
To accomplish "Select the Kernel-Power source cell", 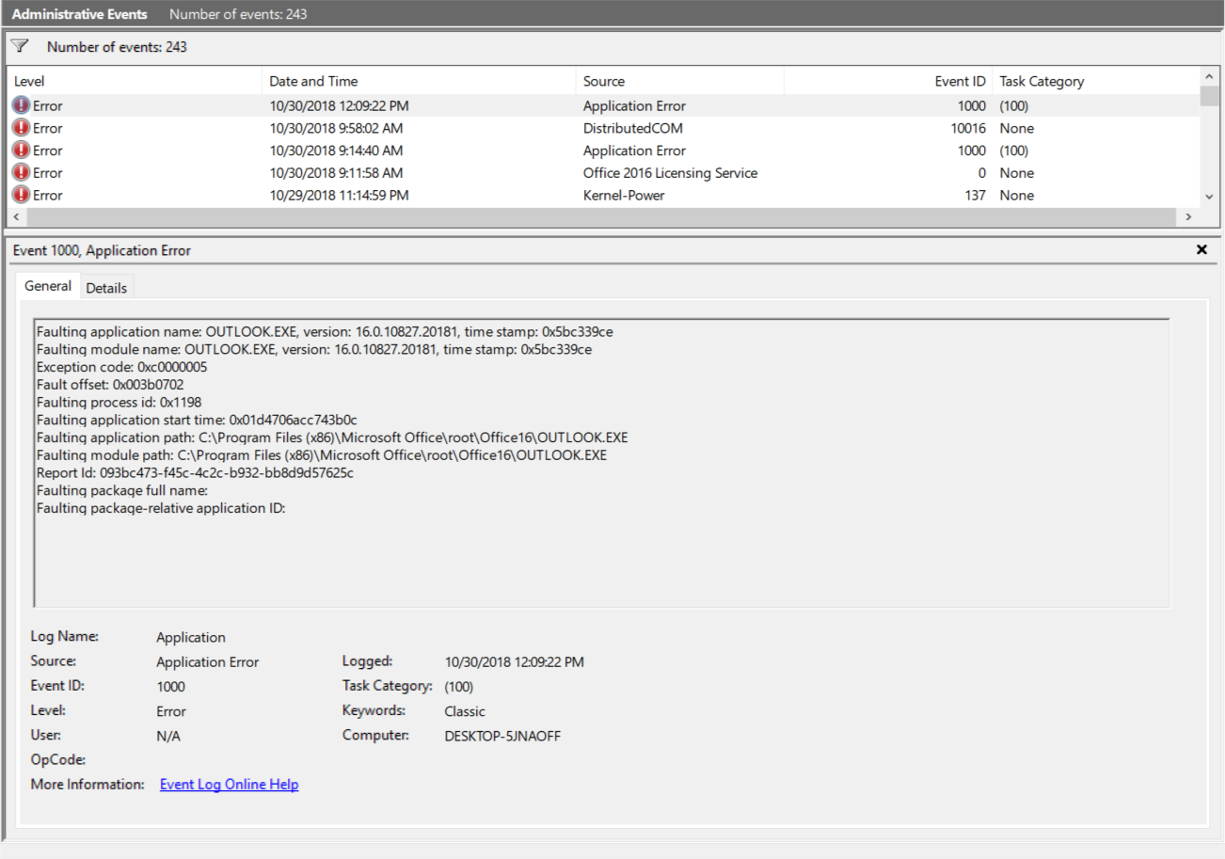I will 624,197.
